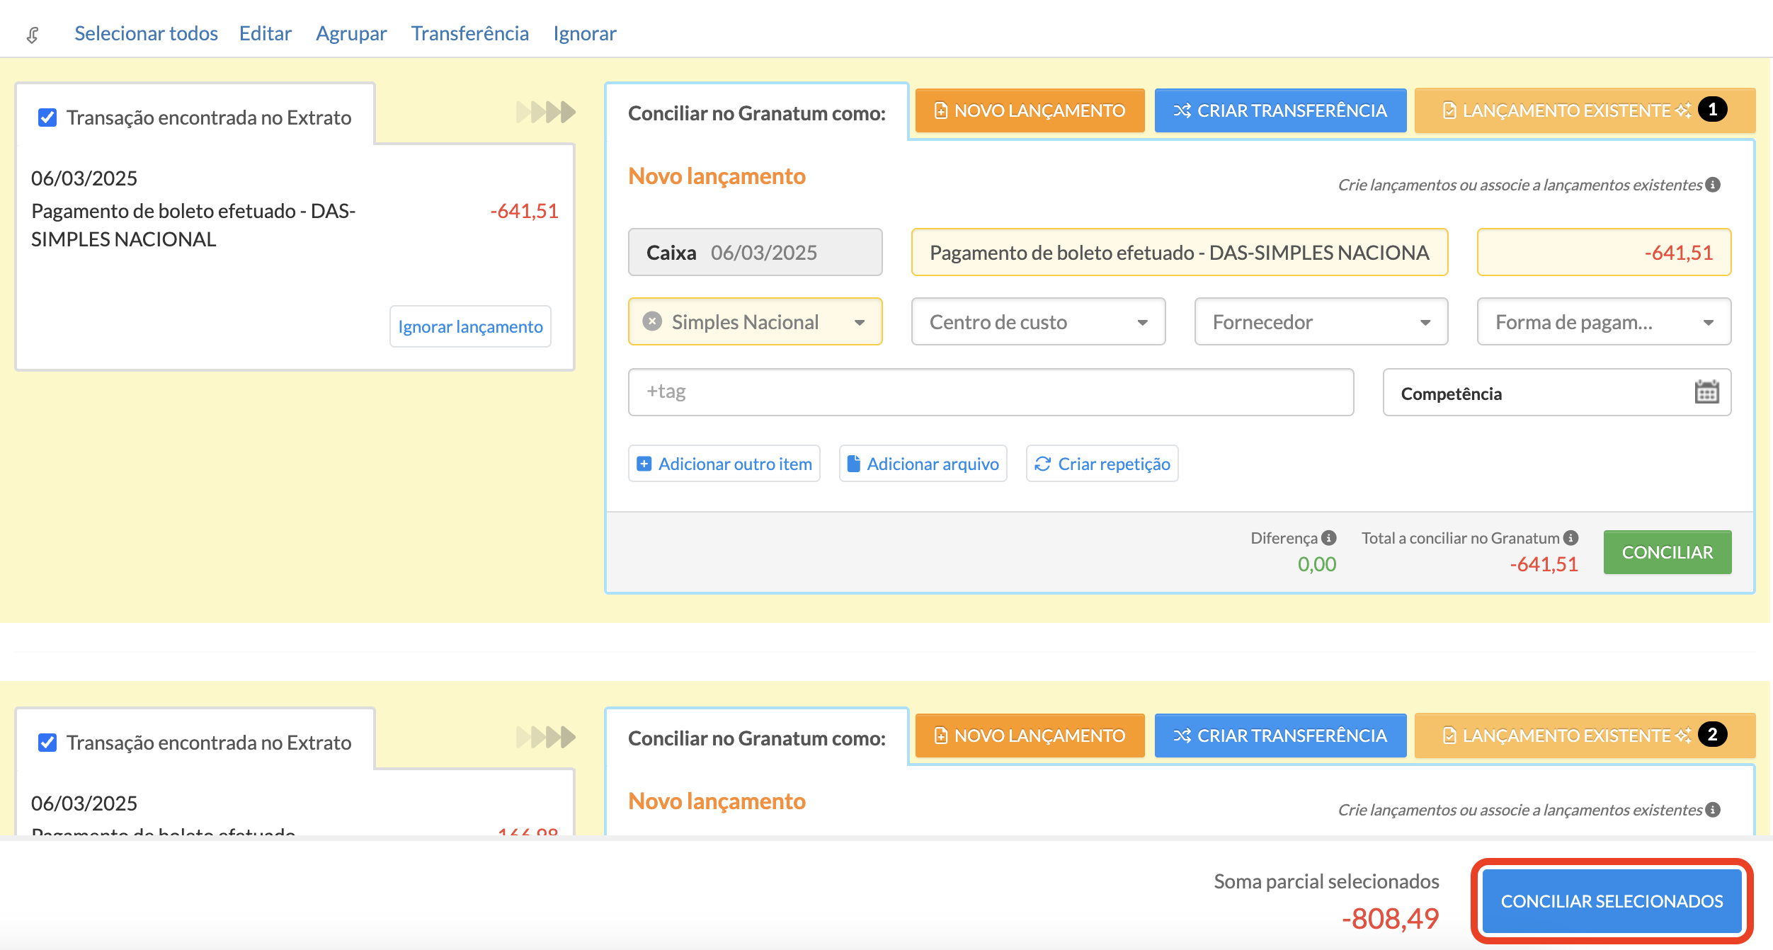Screen dimensions: 1773x950
Task: Open the Forma de pagamento dropdown
Action: coord(1603,322)
